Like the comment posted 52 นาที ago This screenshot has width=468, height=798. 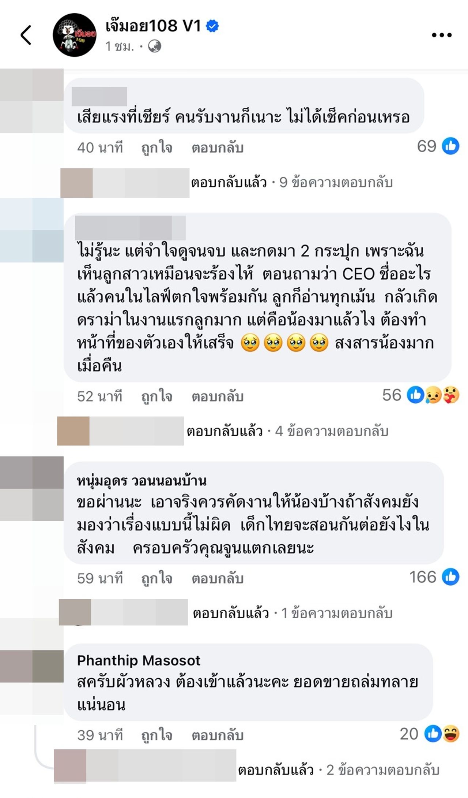(x=156, y=397)
